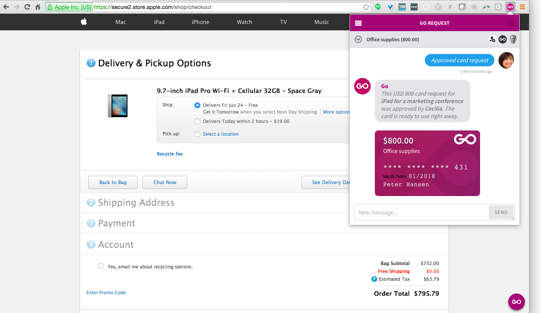Open the browser home page icon
Screen dimensions: 541x313
point(38,7)
